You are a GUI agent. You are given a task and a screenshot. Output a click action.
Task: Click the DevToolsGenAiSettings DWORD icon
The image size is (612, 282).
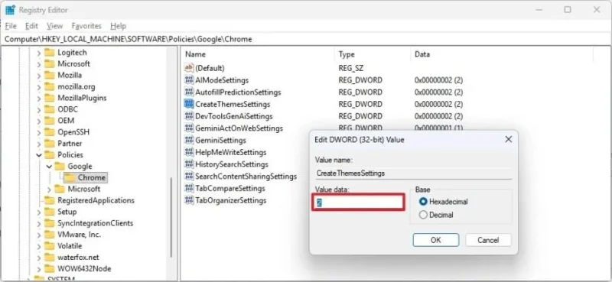pos(189,116)
